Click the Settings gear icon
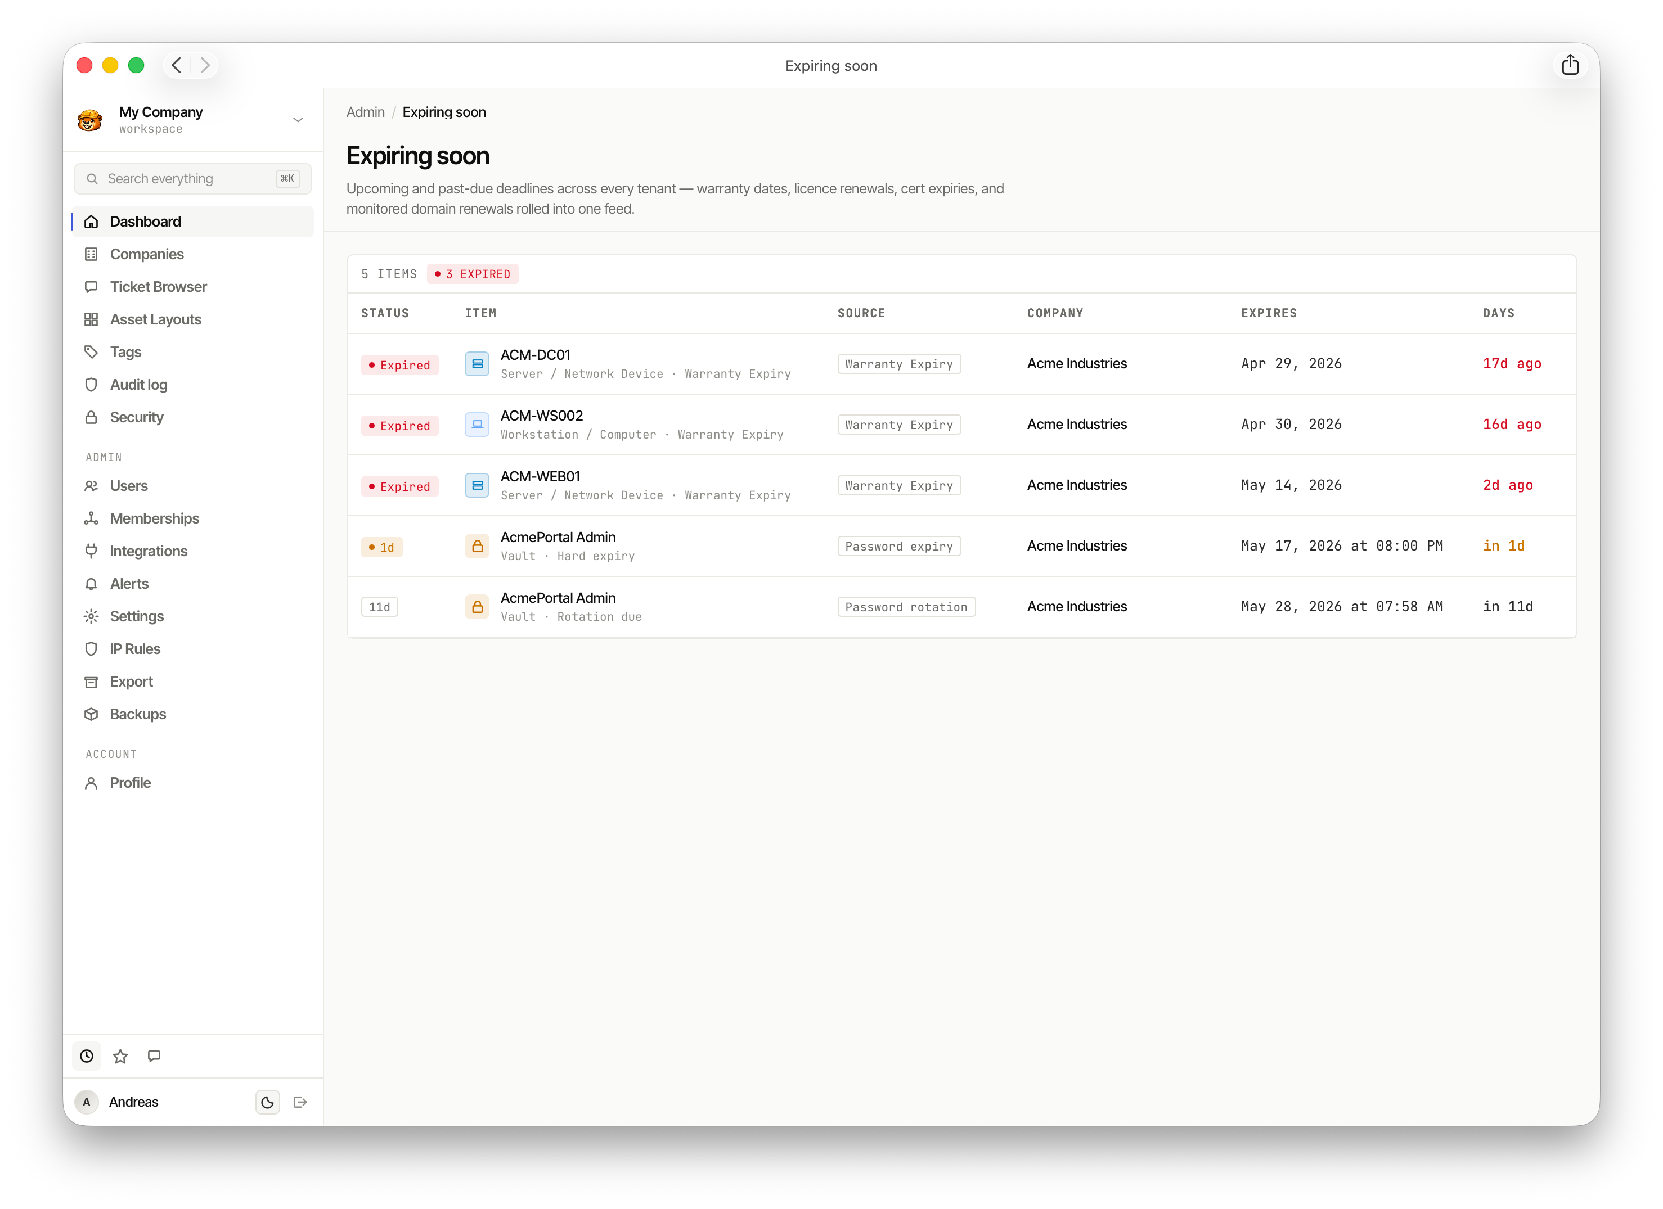Screen dimensions: 1663x1209 [x=91, y=616]
